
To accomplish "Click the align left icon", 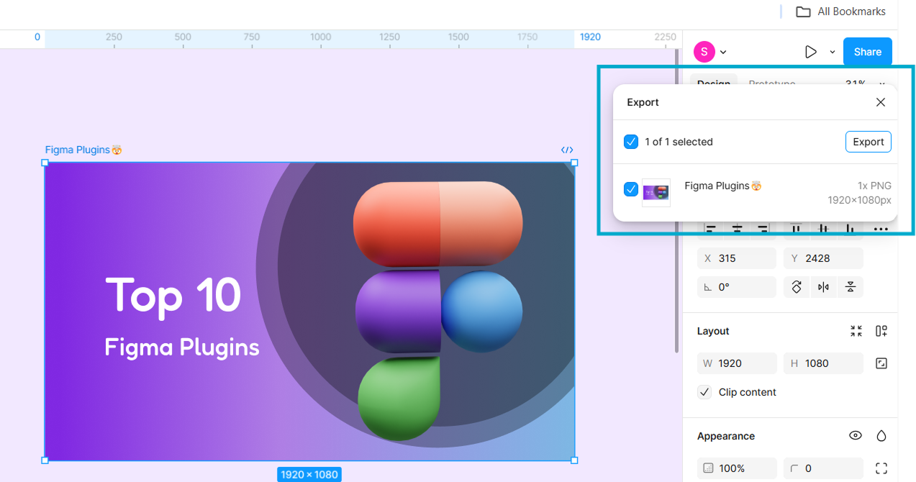I will (x=711, y=229).
